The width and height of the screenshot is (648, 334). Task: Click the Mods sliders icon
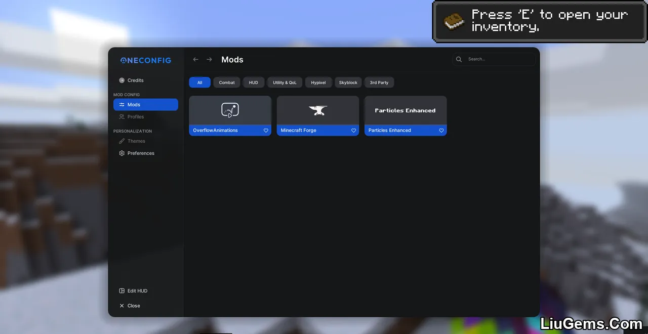[x=121, y=105]
